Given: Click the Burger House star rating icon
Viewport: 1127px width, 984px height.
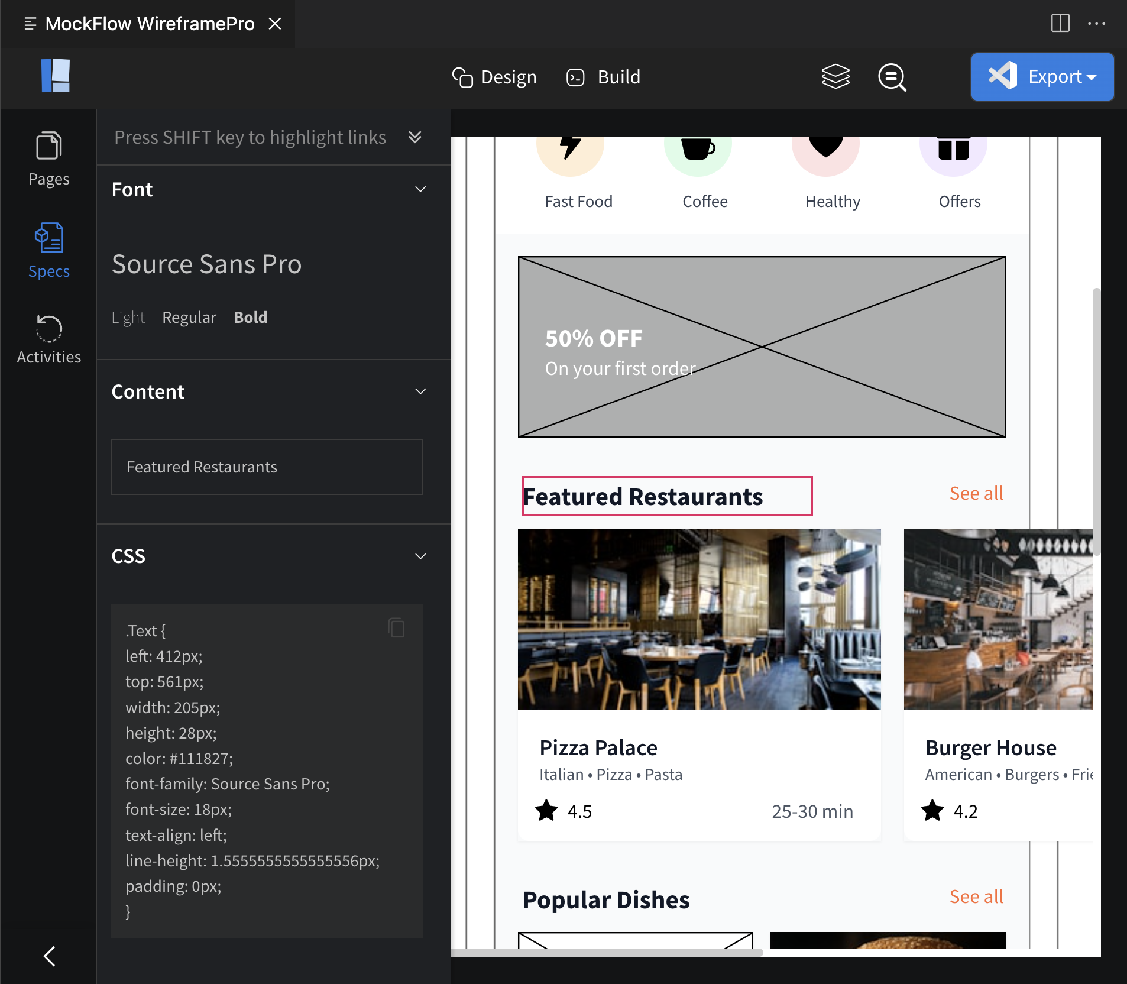Looking at the screenshot, I should [x=932, y=811].
